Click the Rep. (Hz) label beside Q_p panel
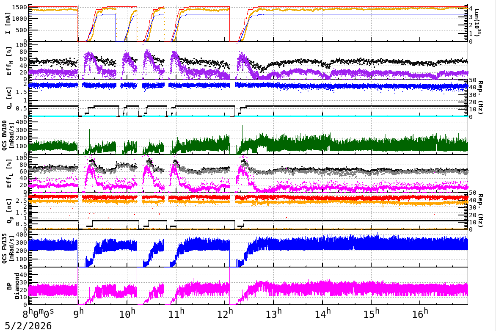The height and width of the screenshot is (331, 496). click(480, 210)
